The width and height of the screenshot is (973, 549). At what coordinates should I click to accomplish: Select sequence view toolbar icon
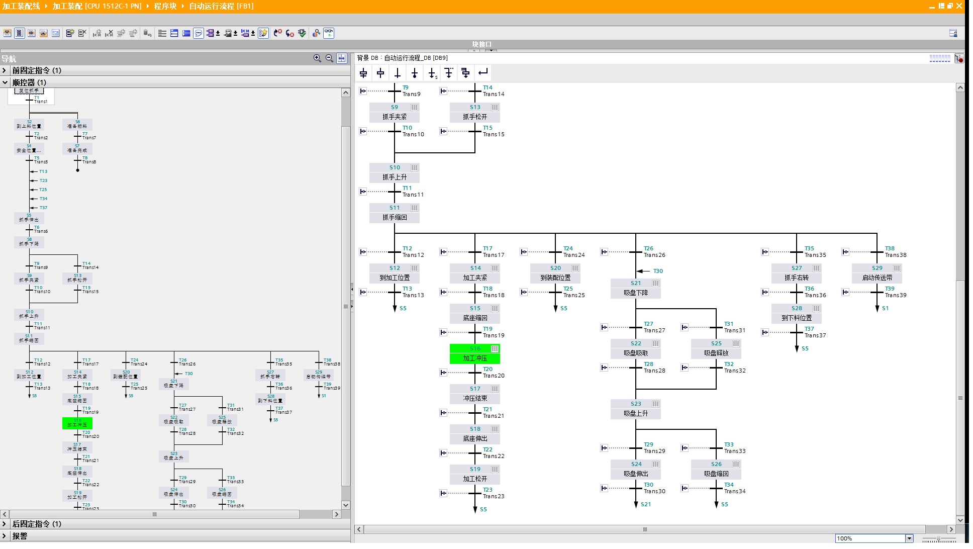pyautogui.click(x=20, y=33)
